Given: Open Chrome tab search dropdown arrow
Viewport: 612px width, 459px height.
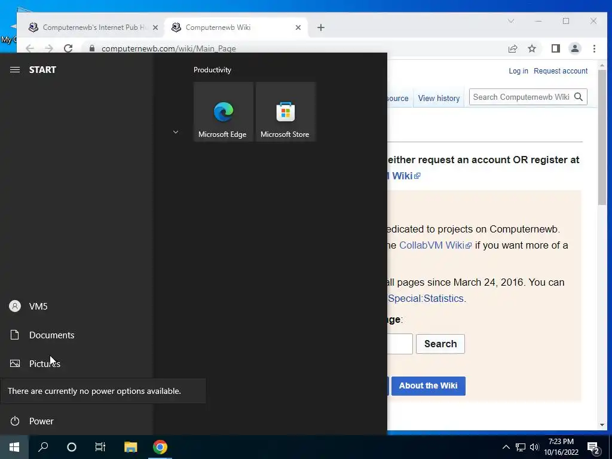Looking at the screenshot, I should pyautogui.click(x=511, y=21).
